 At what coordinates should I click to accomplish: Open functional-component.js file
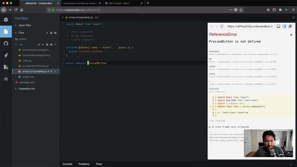[x=36, y=55]
